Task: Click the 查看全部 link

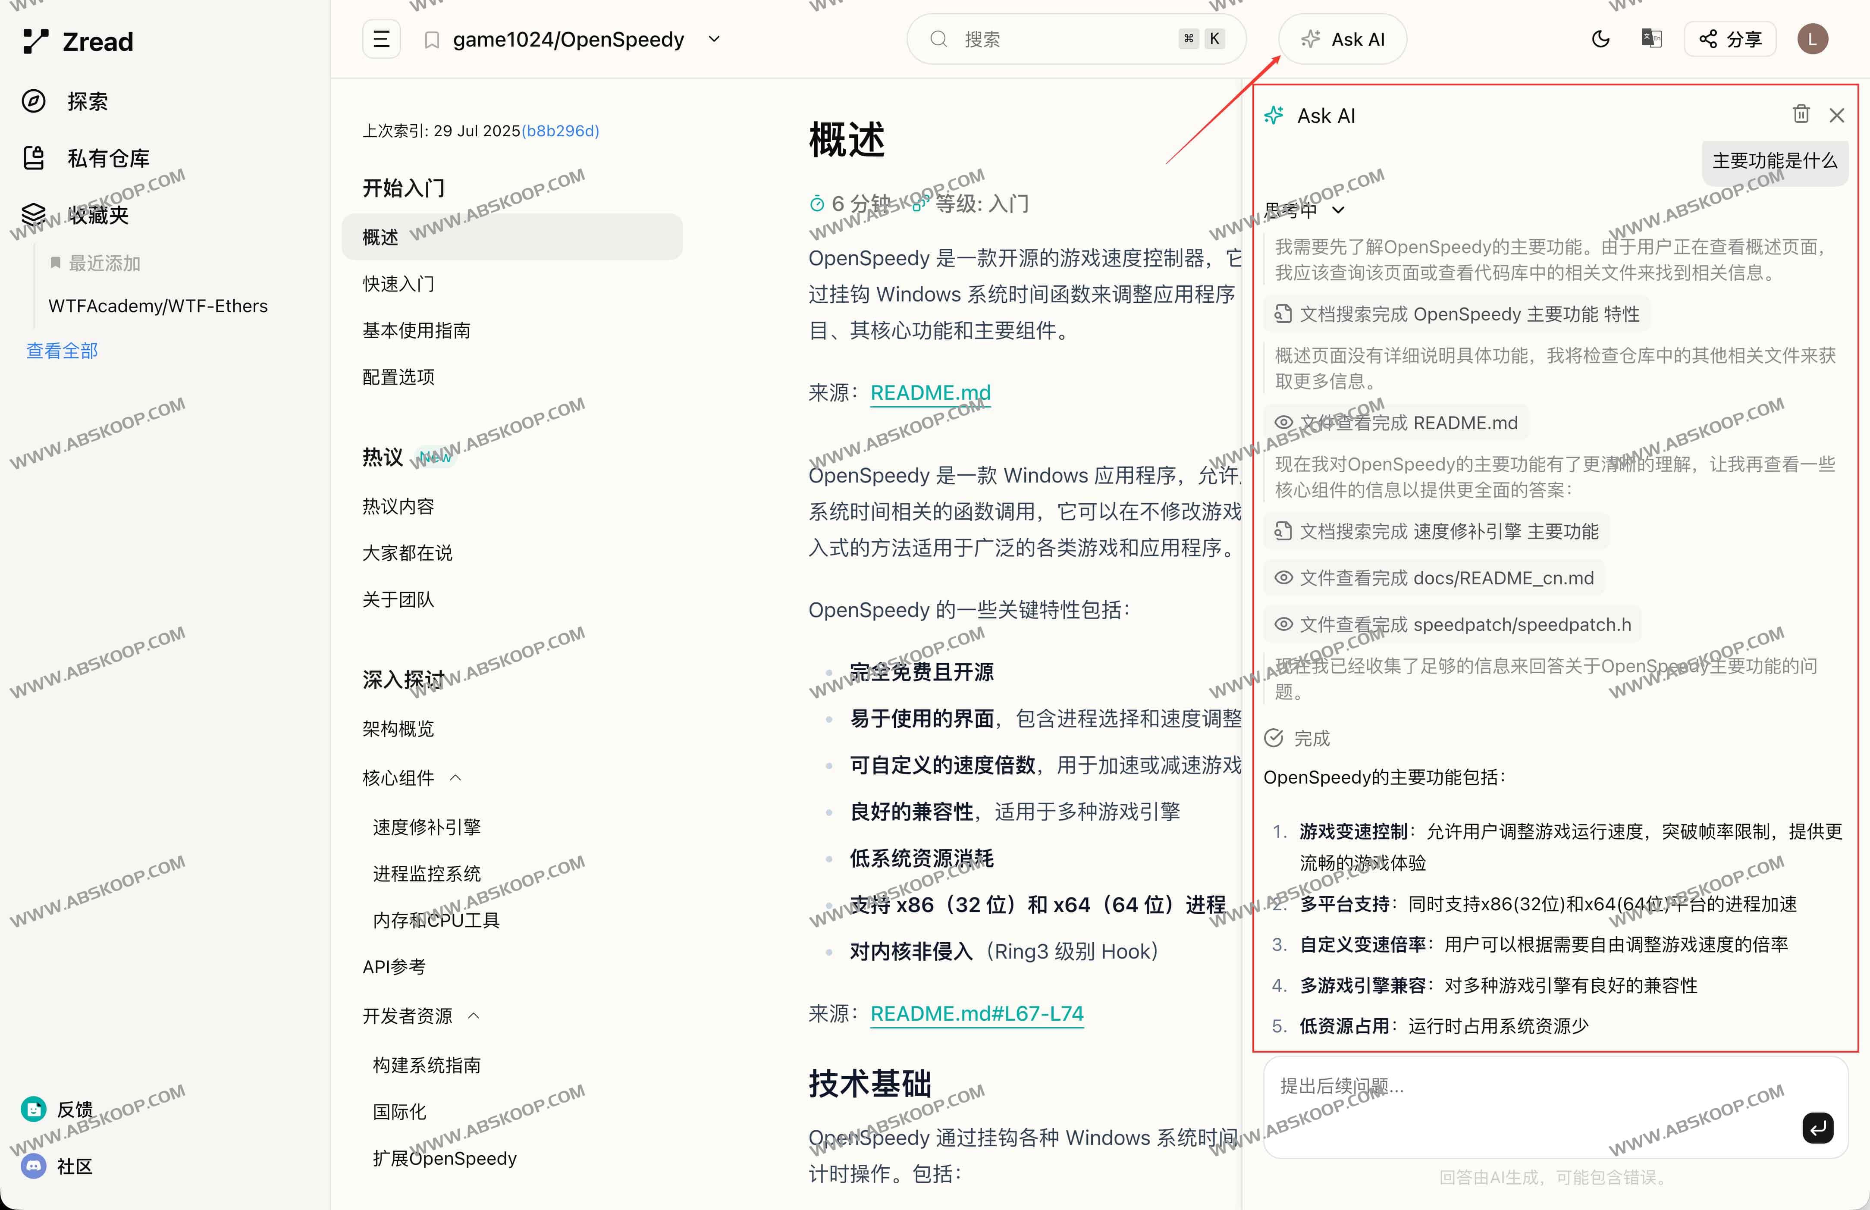Action: pyautogui.click(x=62, y=351)
